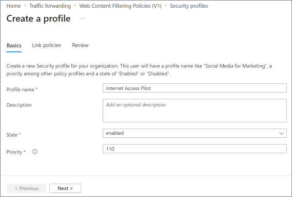
Task: Click the Create a profile heading
Action: tap(38, 19)
